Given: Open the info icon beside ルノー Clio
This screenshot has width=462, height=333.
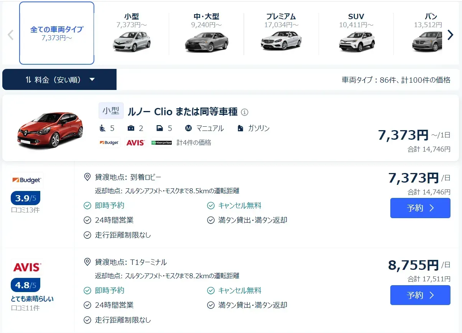Looking at the screenshot, I should [245, 112].
